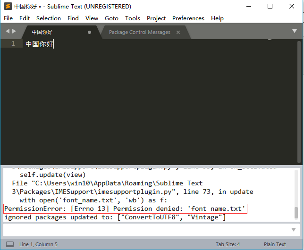The image size is (304, 250).
Task: Click Line 1, Column 5 status text
Action: click(x=38, y=244)
